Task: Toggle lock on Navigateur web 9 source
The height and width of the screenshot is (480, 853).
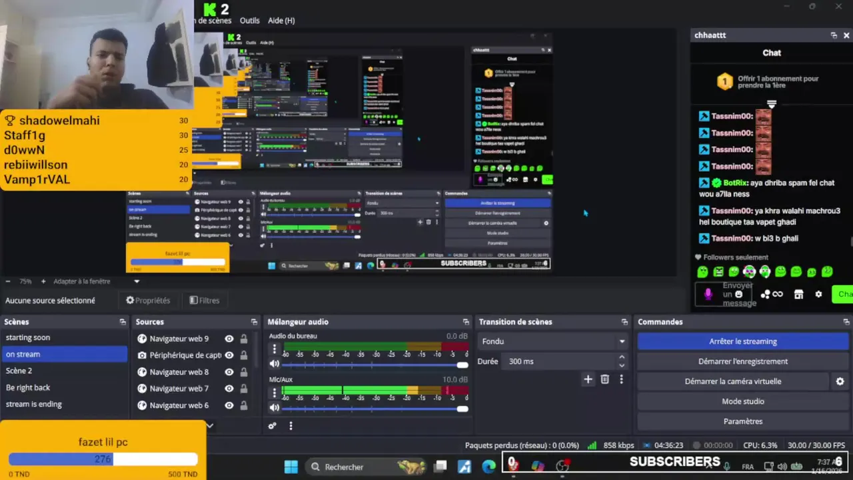Action: coord(244,339)
